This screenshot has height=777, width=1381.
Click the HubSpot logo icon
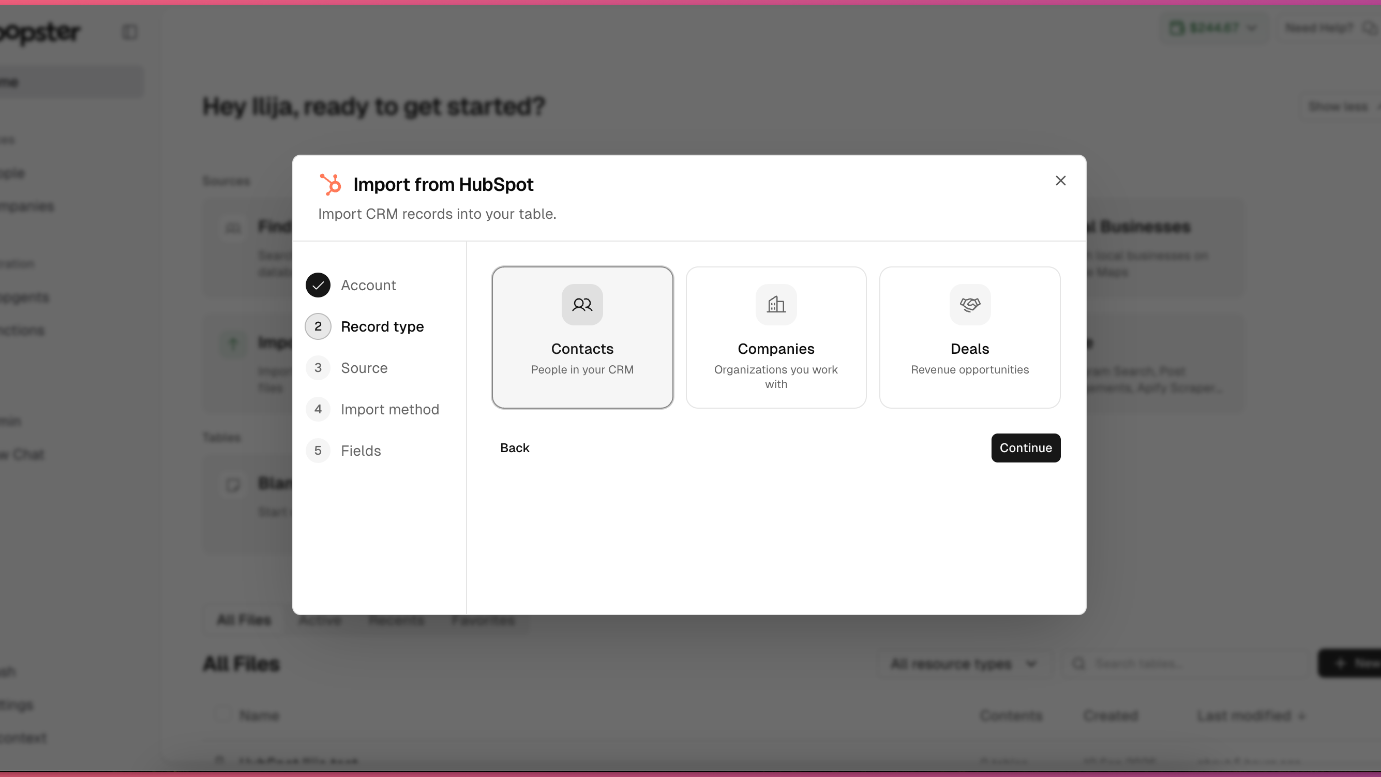click(330, 184)
